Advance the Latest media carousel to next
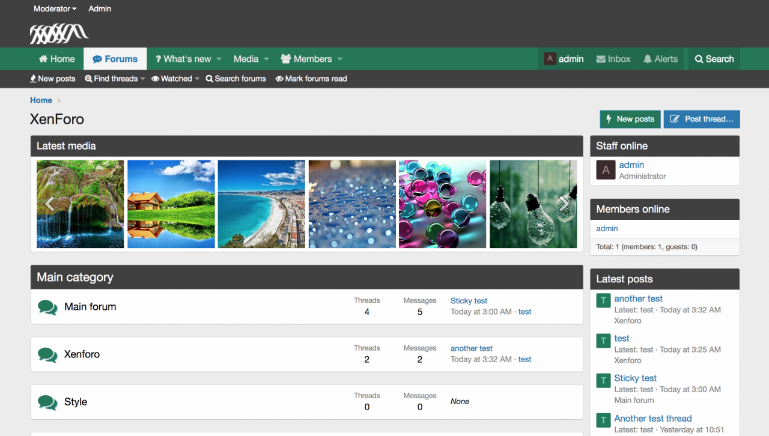The width and height of the screenshot is (769, 436). (x=564, y=204)
